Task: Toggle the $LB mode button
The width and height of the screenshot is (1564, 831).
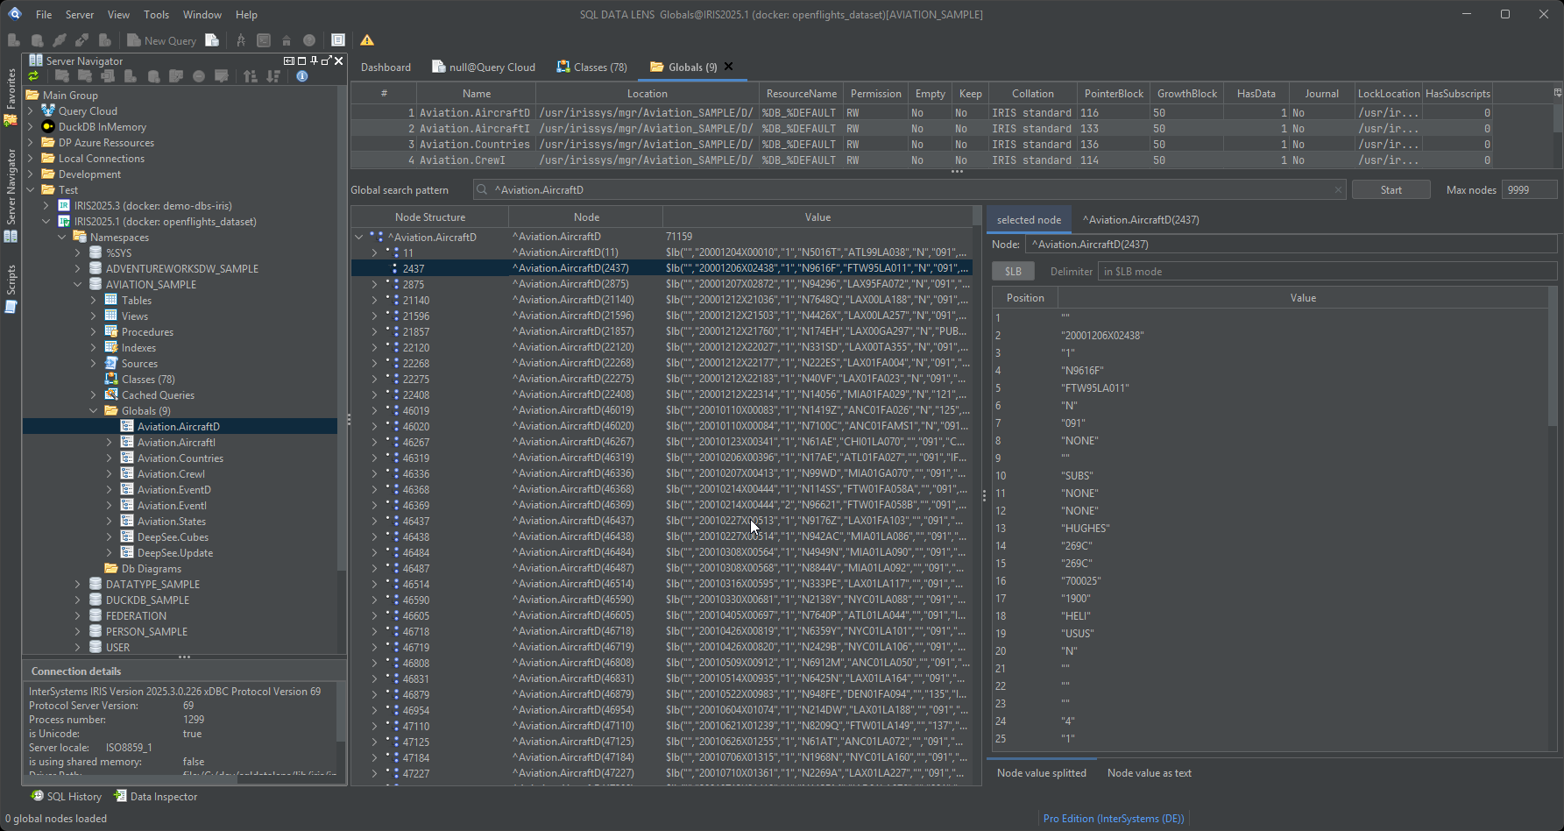Action: point(1013,272)
